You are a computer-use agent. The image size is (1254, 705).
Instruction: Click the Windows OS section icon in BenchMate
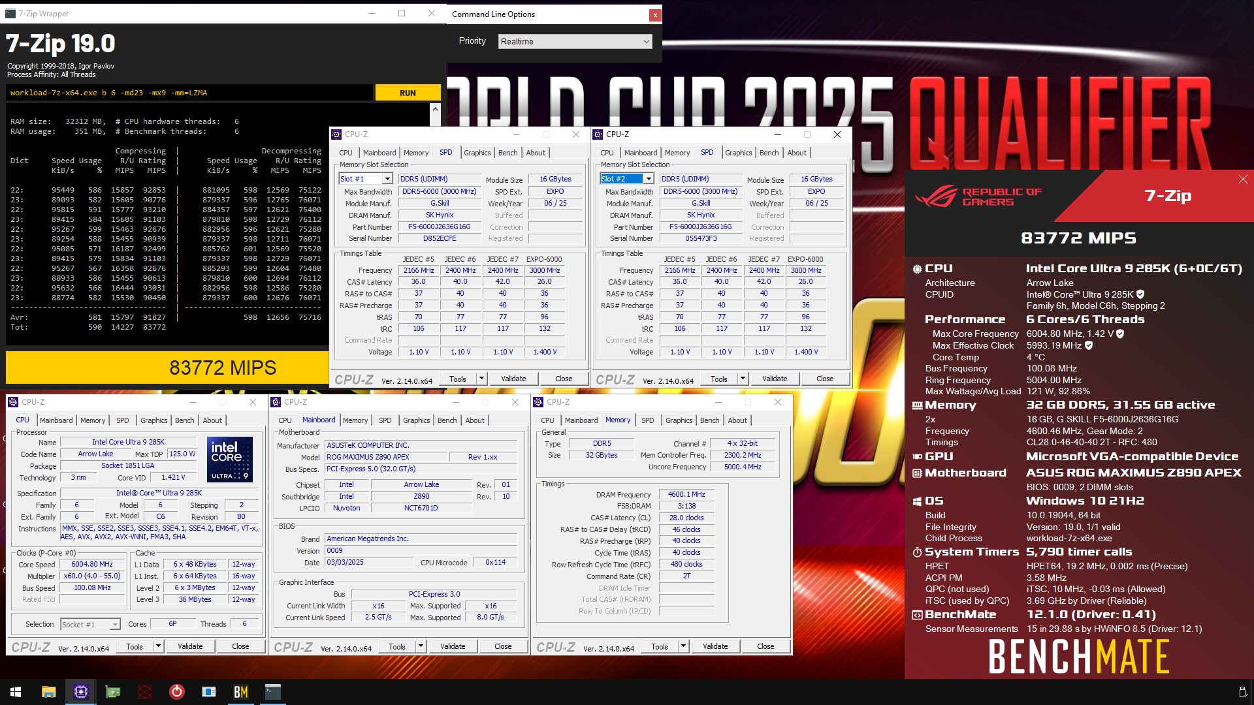(917, 501)
